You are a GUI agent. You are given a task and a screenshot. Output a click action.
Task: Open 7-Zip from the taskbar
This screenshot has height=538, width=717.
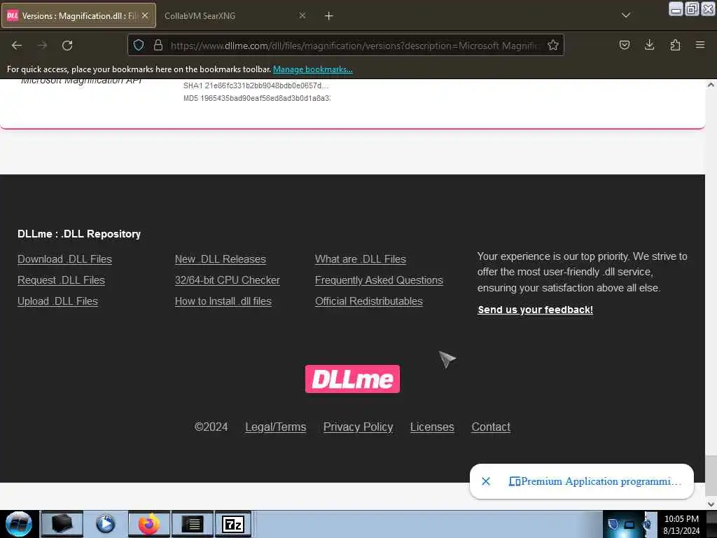pos(233,524)
